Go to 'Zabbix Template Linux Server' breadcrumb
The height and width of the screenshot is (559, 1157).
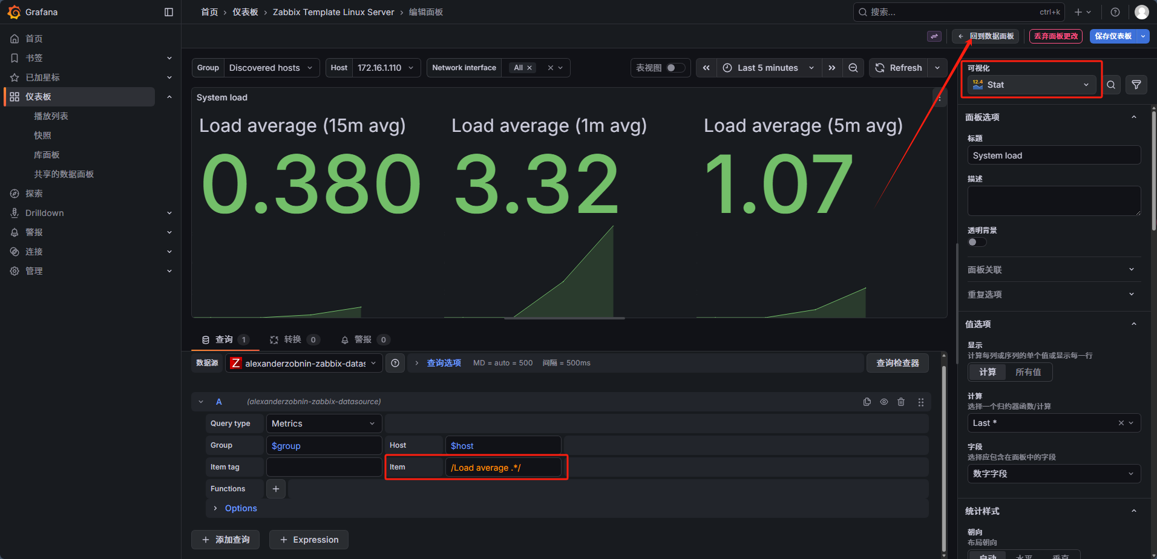pos(333,12)
